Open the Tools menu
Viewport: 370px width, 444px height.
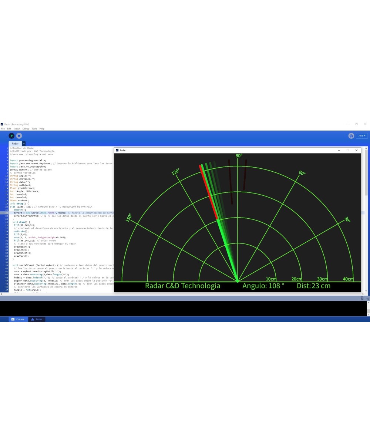34,128
